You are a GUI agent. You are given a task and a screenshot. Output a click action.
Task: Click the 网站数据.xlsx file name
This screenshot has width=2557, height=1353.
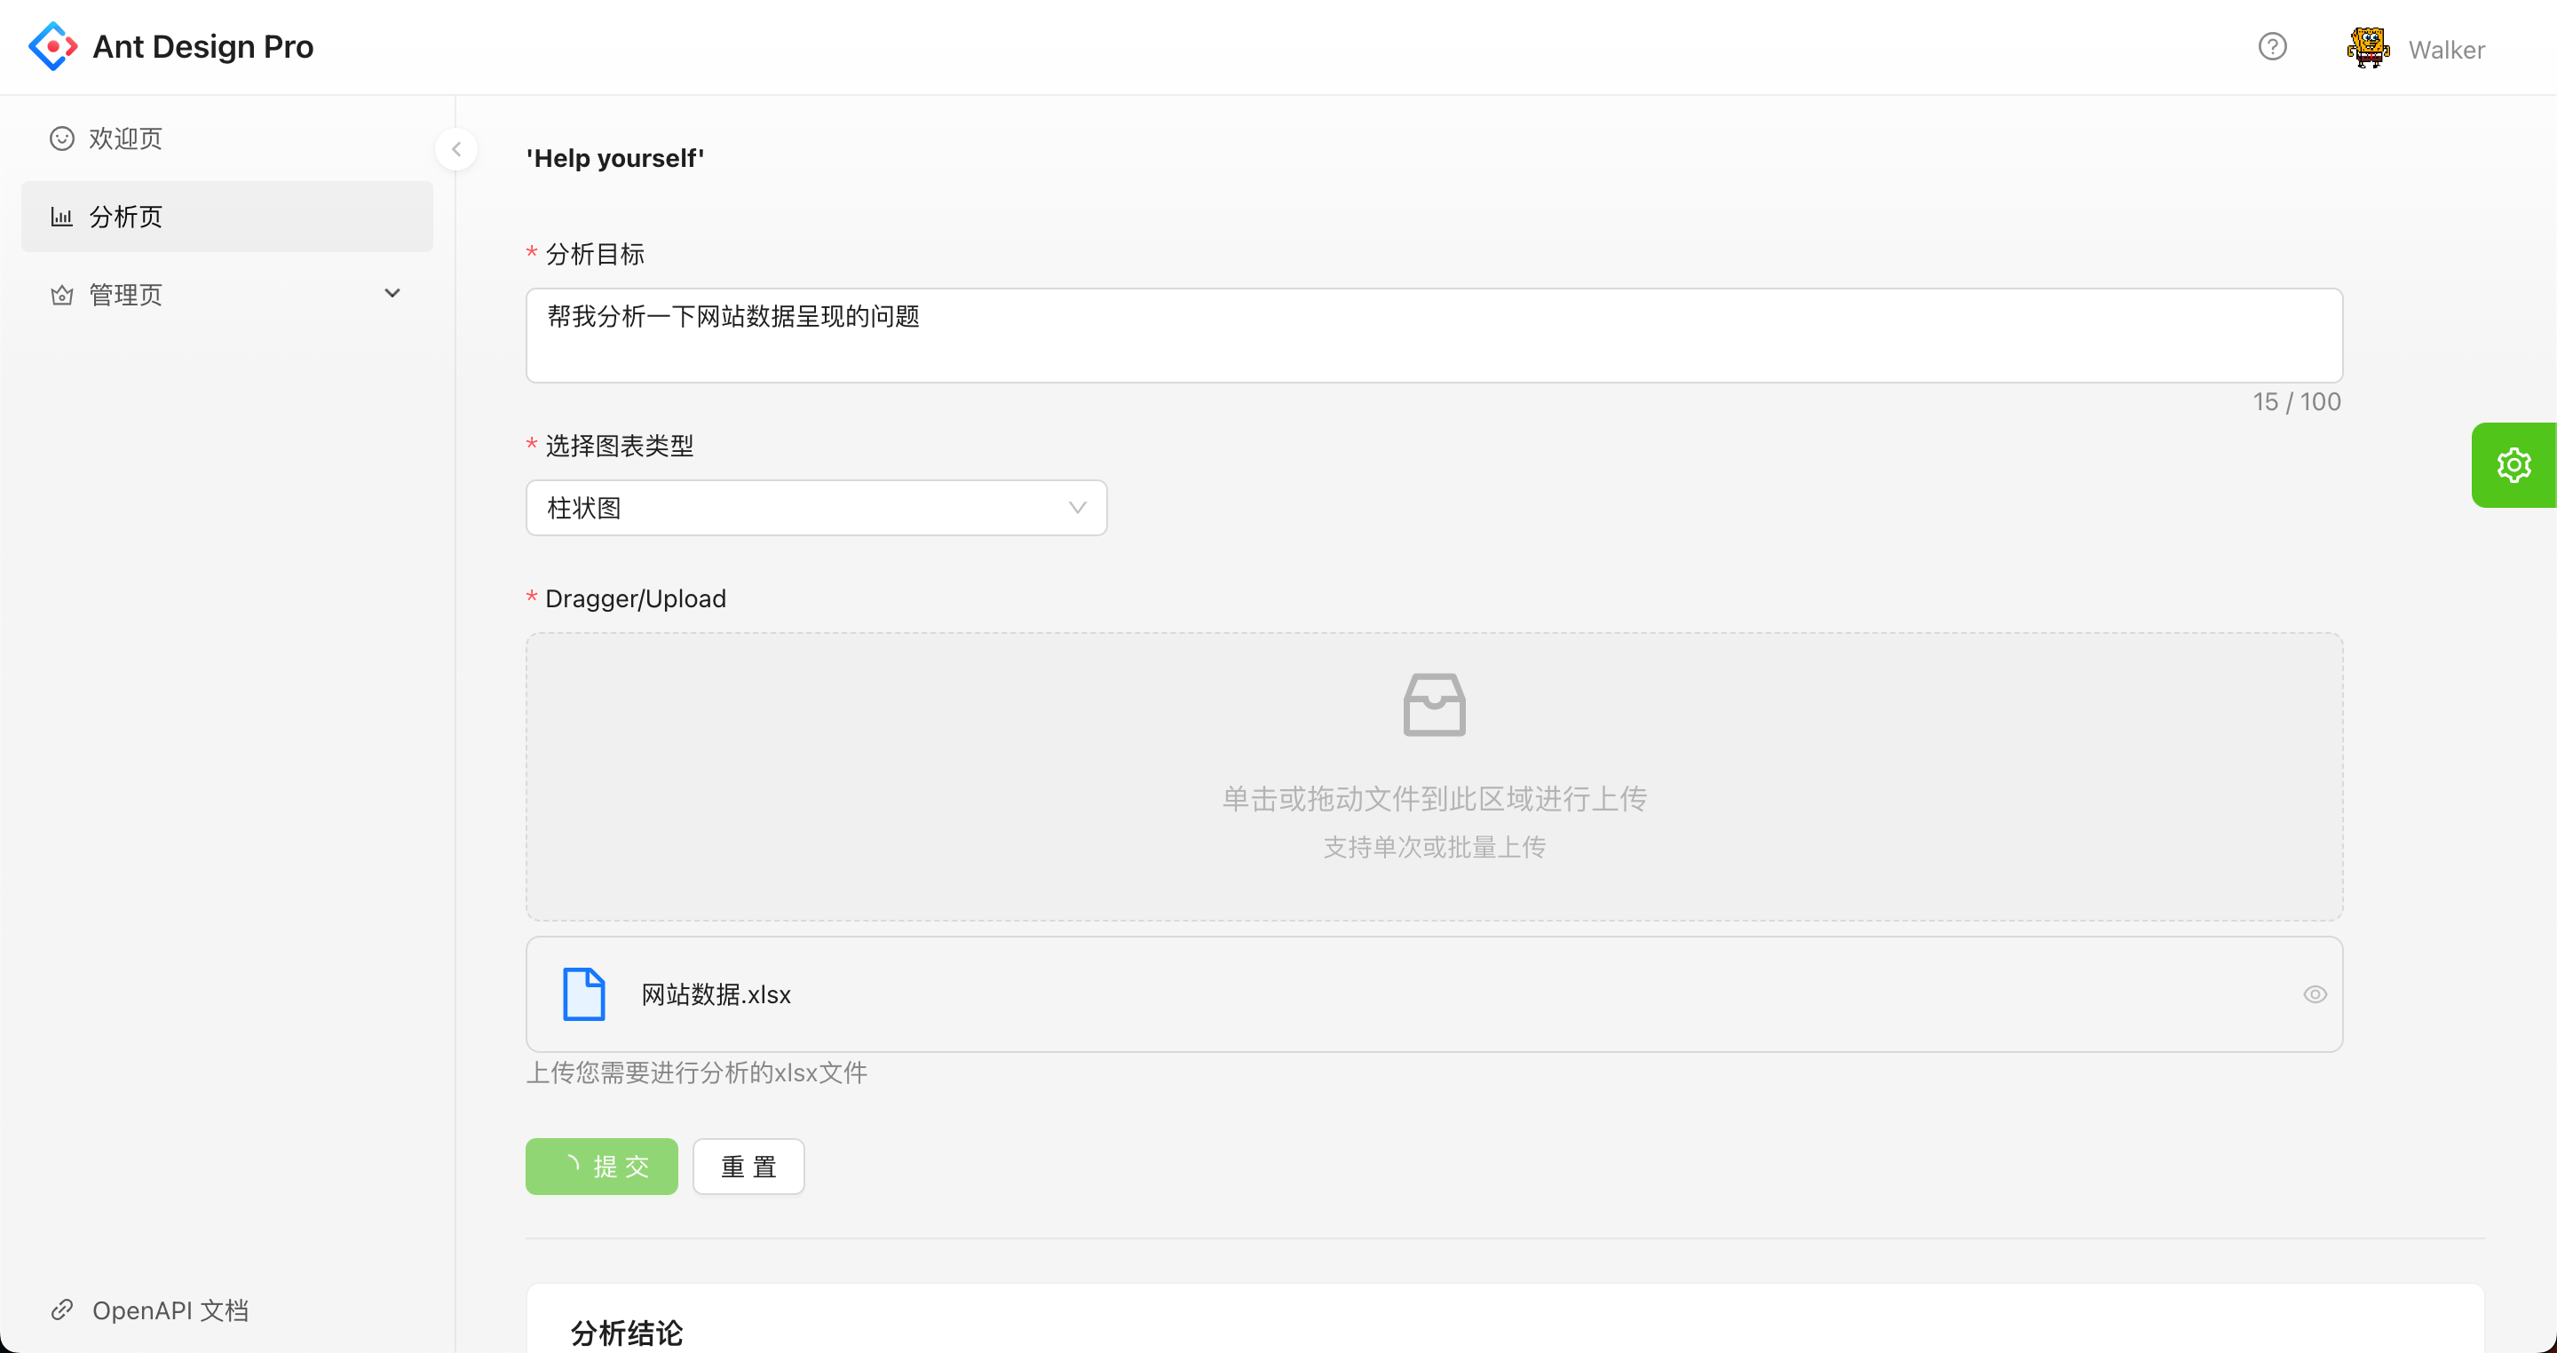click(716, 994)
